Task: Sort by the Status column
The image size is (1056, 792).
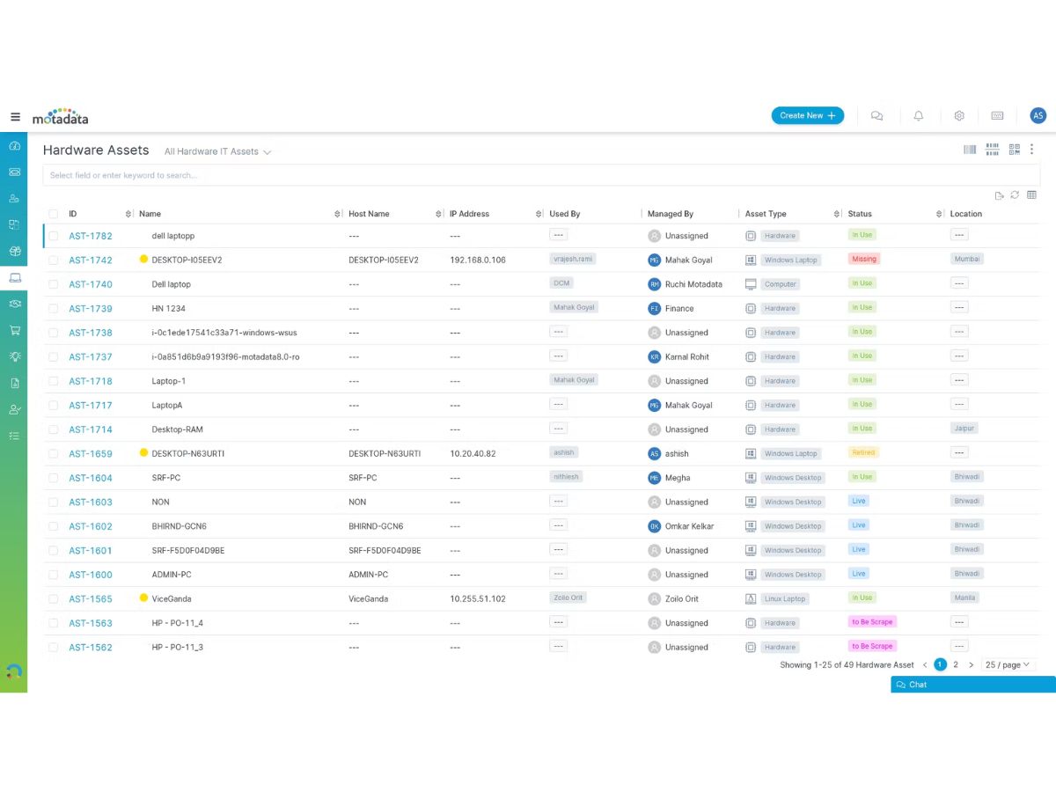Action: coord(940,214)
